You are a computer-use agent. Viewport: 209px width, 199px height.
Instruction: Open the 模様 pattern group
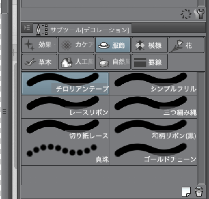[149, 45]
